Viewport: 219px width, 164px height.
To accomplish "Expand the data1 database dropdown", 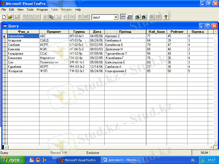I will point(116,17).
